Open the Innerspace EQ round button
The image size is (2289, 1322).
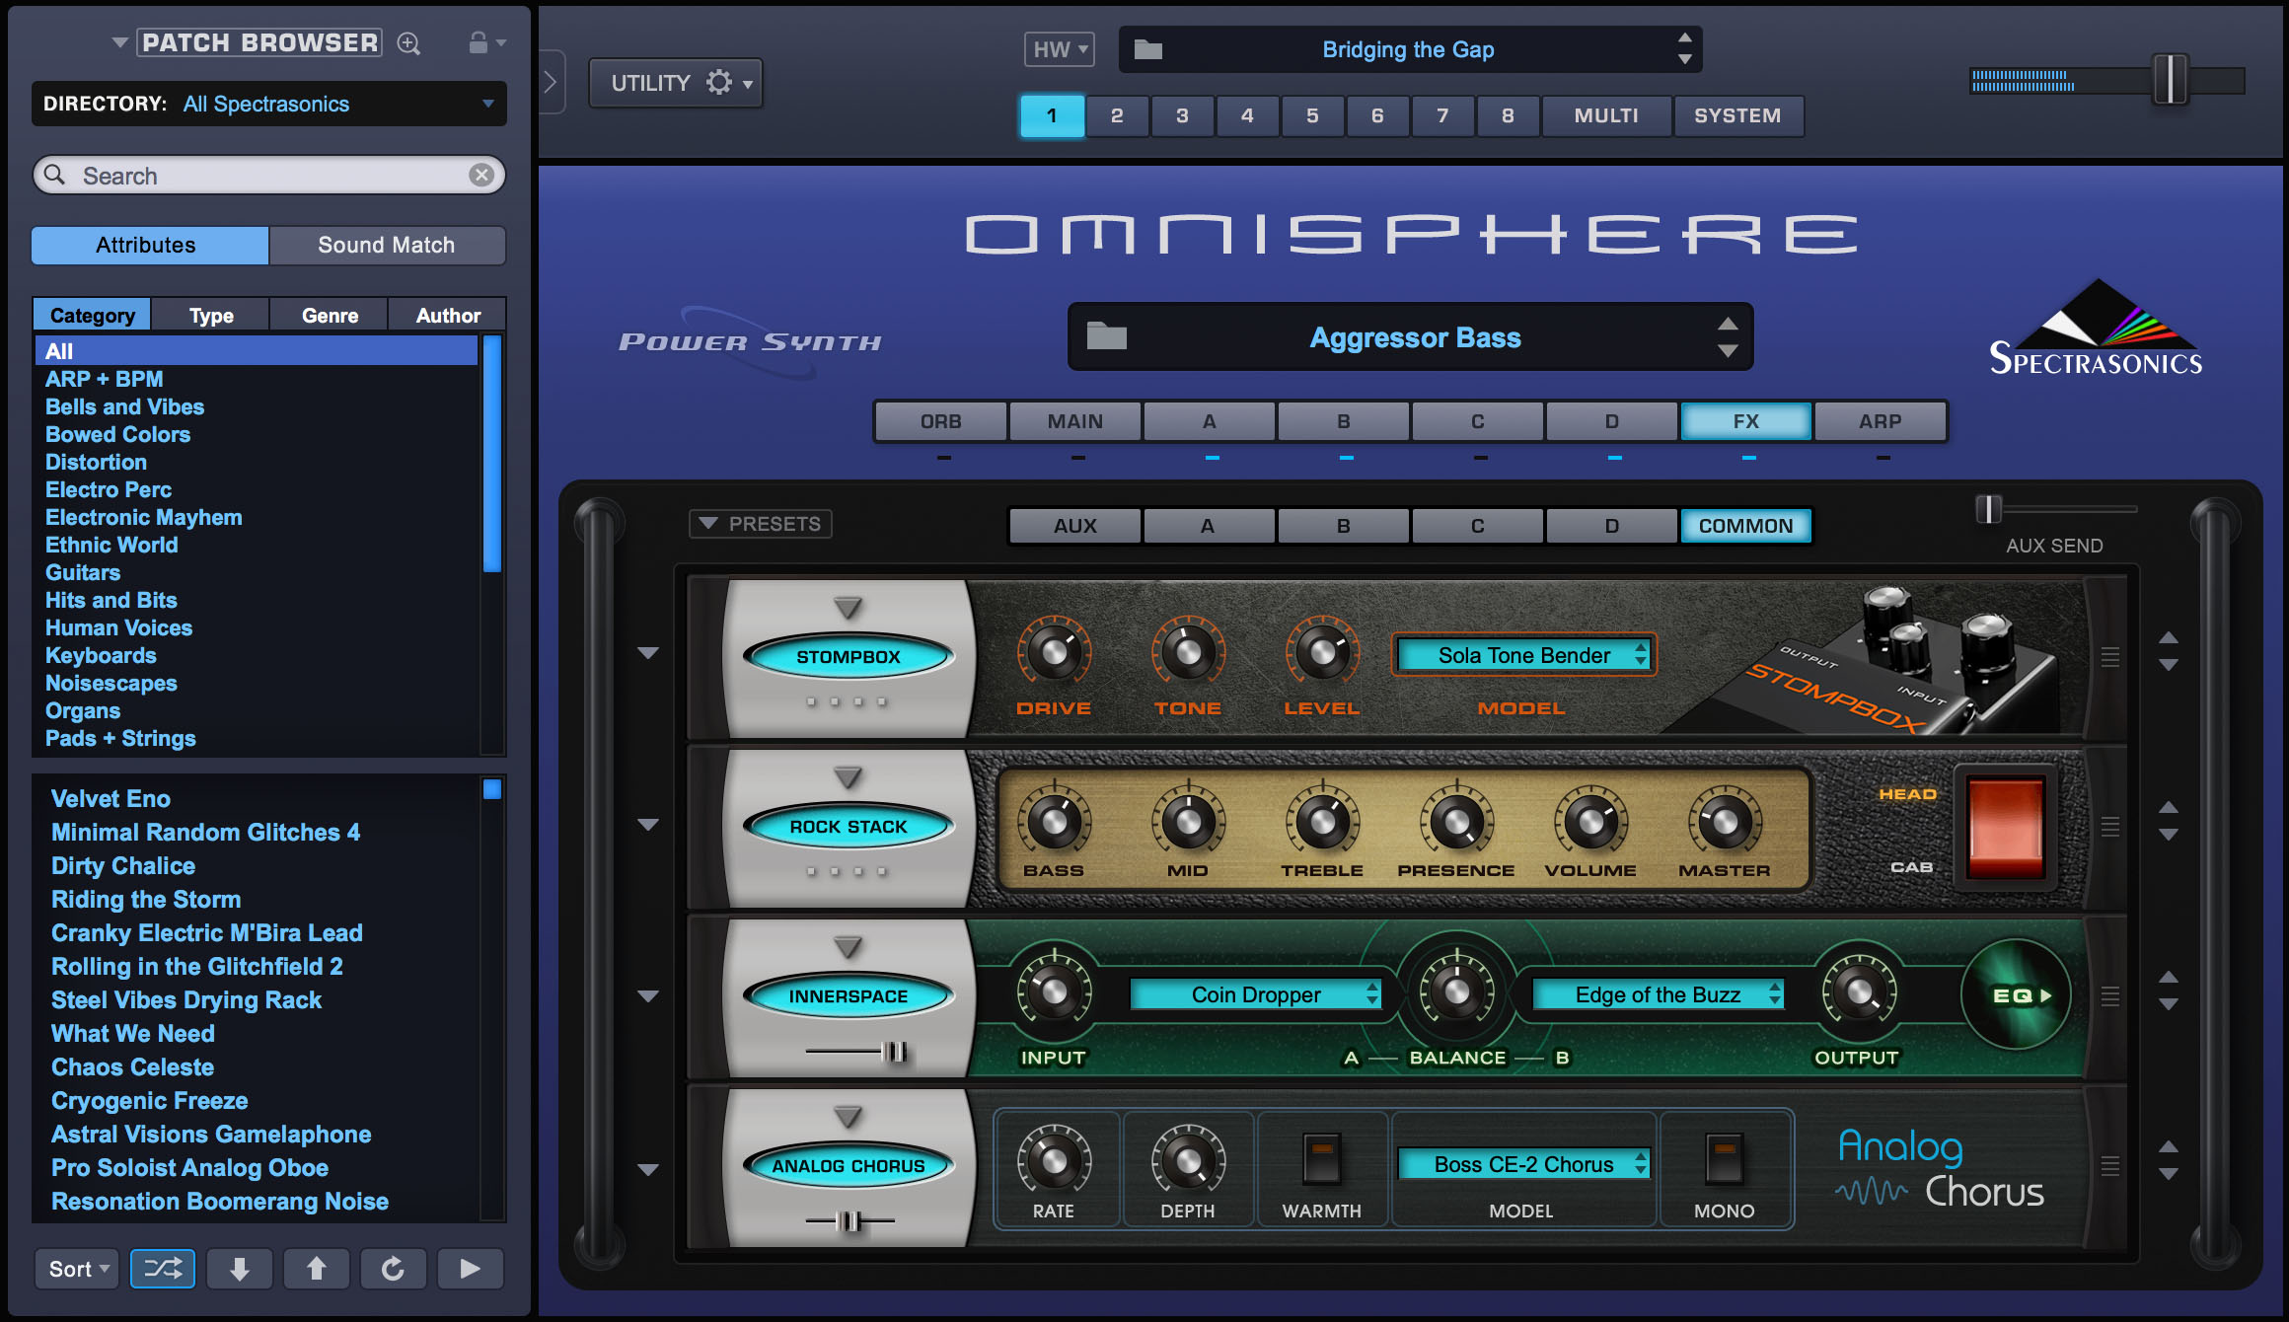(2016, 995)
